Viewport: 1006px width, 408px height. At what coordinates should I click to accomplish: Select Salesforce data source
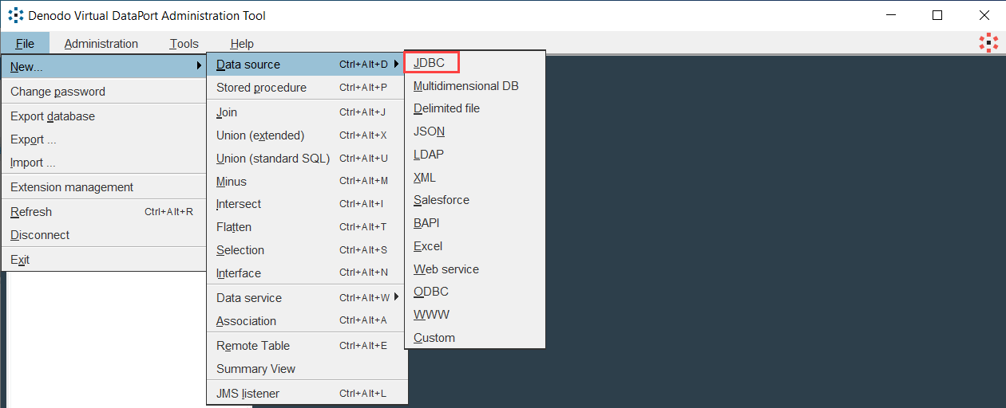point(475,200)
